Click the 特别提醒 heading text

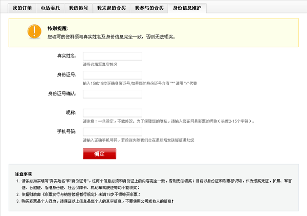pos(57,29)
